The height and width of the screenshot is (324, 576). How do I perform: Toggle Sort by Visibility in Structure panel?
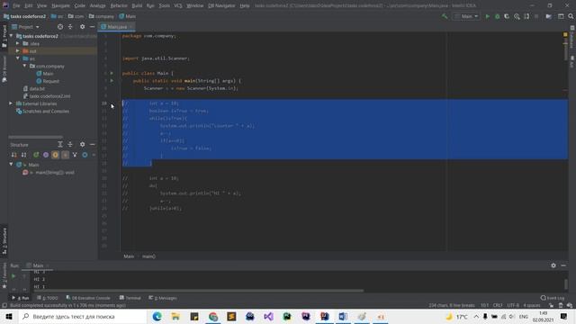[x=14, y=155]
